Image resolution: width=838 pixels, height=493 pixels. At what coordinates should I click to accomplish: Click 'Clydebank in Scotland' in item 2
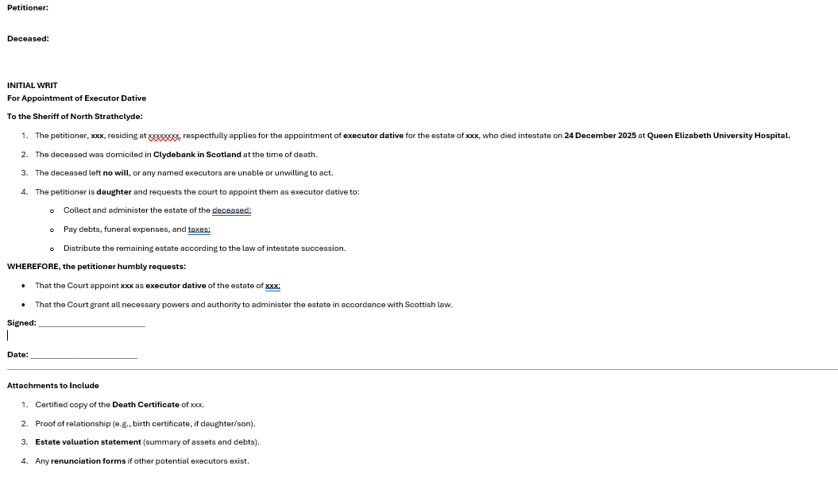pyautogui.click(x=197, y=155)
